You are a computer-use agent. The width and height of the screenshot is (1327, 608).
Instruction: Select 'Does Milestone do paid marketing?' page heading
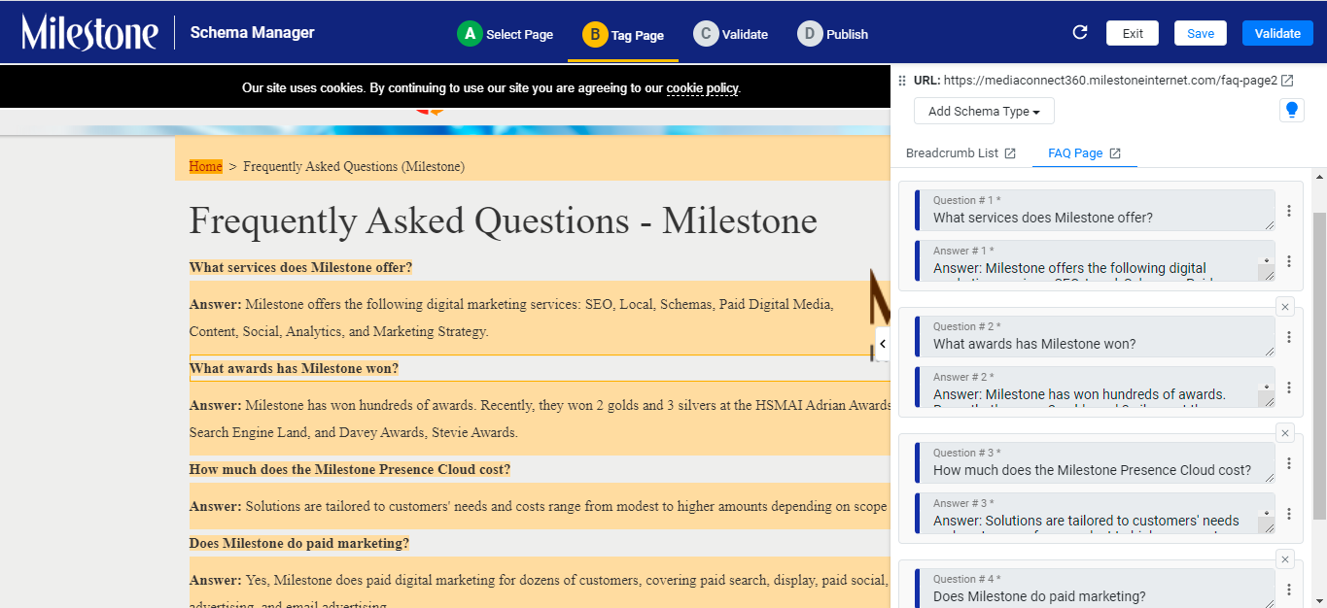tap(299, 543)
